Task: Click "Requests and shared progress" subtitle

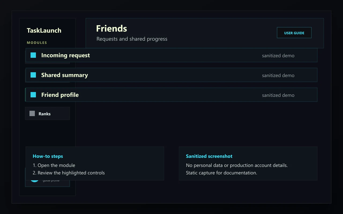Action: [132, 39]
